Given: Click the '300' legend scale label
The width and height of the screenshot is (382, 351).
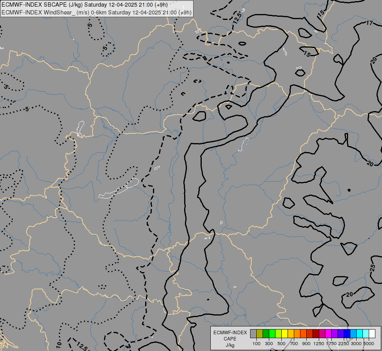Looking at the screenshot, I should pyautogui.click(x=269, y=344).
